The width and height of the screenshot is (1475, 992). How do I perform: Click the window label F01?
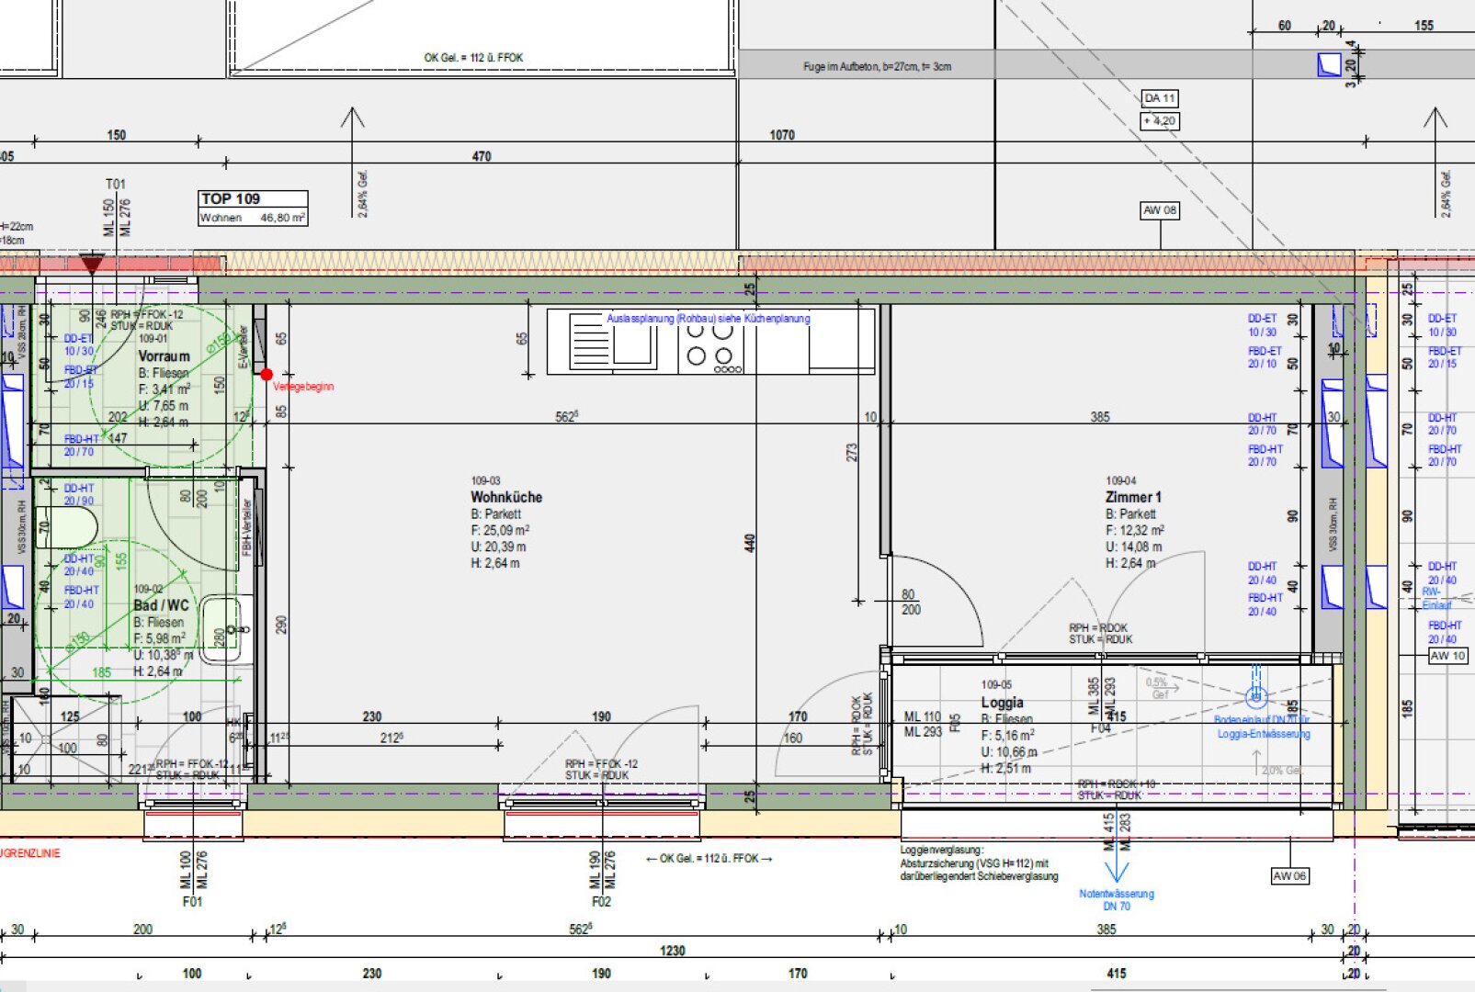[192, 902]
